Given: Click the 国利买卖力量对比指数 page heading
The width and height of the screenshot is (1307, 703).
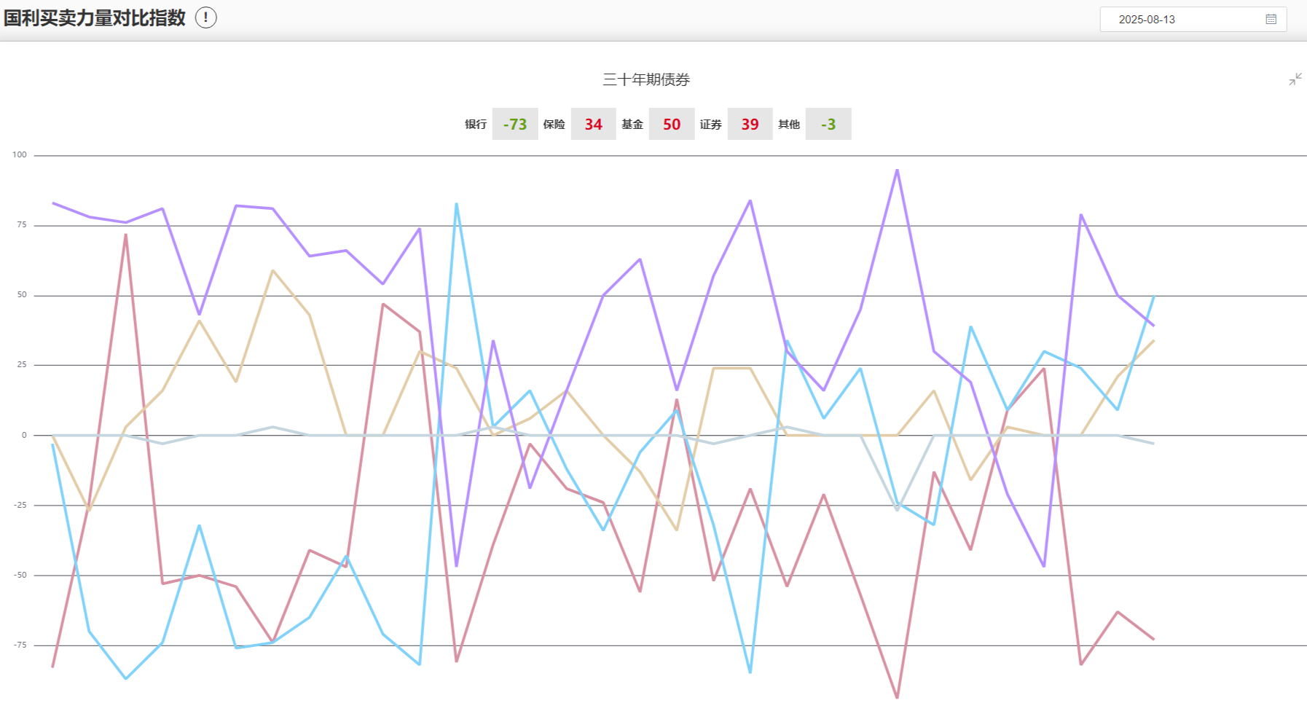Looking at the screenshot, I should coord(95,18).
